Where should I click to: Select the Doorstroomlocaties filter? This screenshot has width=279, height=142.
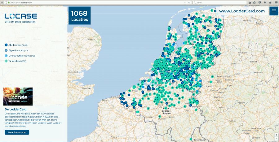click(20, 56)
